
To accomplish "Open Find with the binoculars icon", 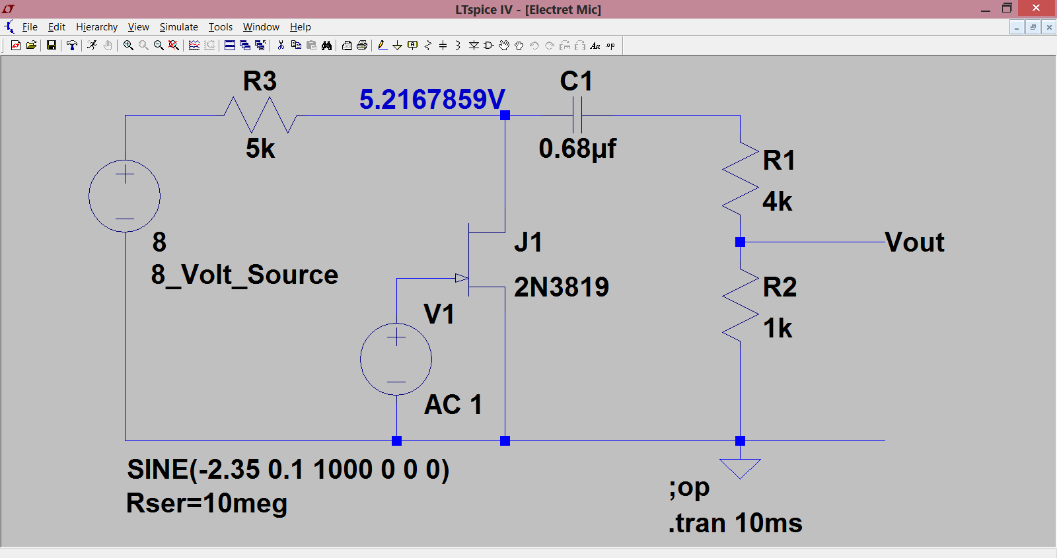I will [x=326, y=46].
